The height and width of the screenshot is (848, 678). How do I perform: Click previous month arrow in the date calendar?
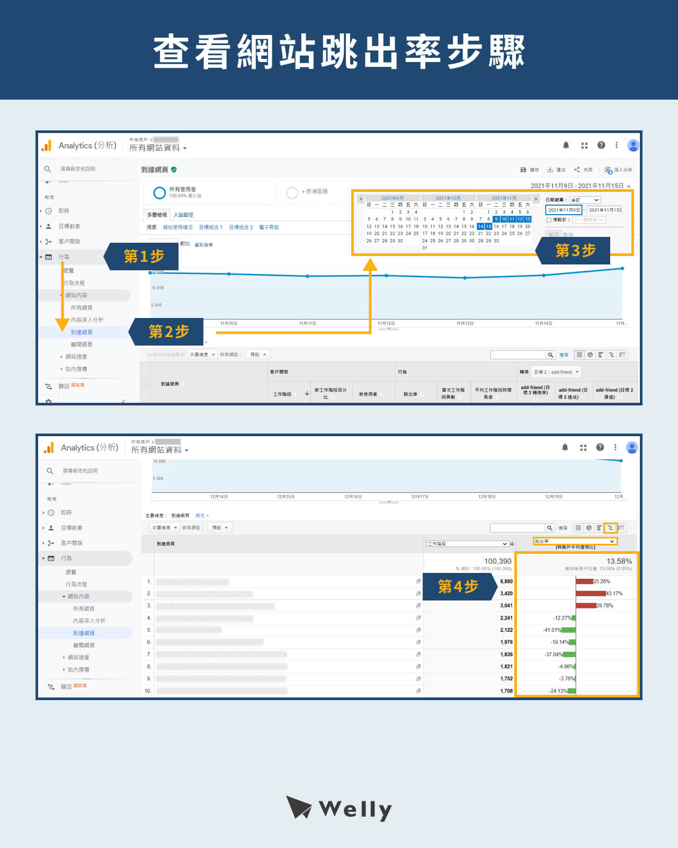361,199
